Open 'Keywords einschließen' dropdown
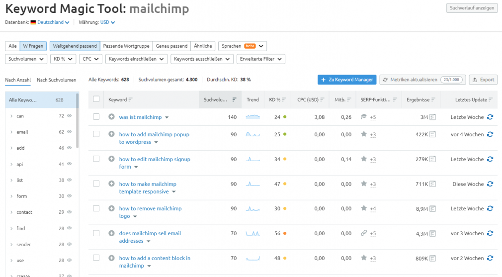Image resolution: width=502 pixels, height=277 pixels. tap(136, 59)
